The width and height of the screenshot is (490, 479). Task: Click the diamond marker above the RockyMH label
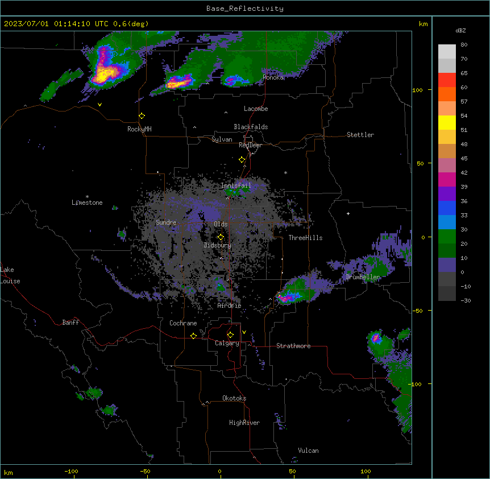point(142,115)
